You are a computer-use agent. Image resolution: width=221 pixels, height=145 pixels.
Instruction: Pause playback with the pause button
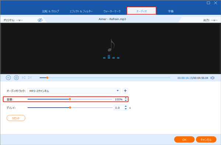tap(8, 78)
